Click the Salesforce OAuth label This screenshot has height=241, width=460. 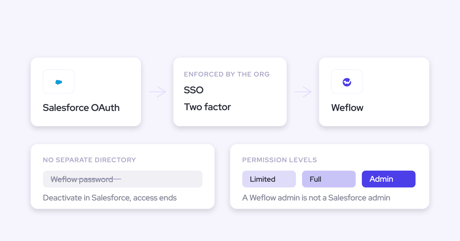point(81,108)
